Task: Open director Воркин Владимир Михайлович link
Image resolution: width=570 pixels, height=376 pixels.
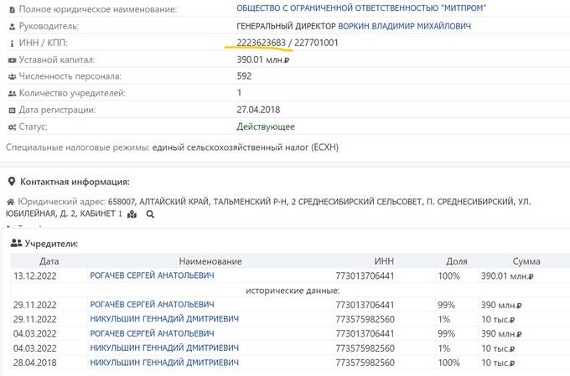Action: click(404, 26)
